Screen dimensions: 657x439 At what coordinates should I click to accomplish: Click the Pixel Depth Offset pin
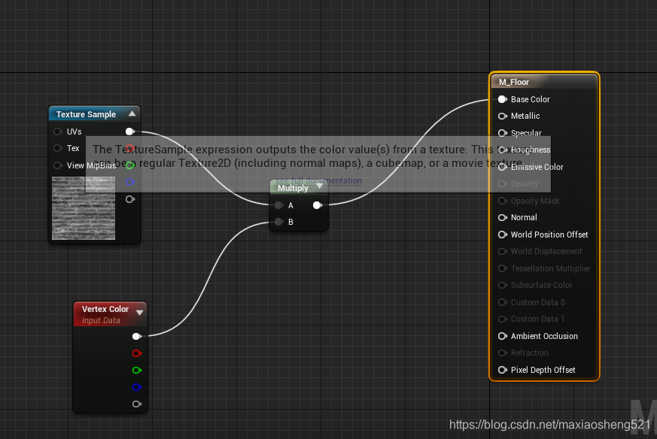click(x=503, y=370)
